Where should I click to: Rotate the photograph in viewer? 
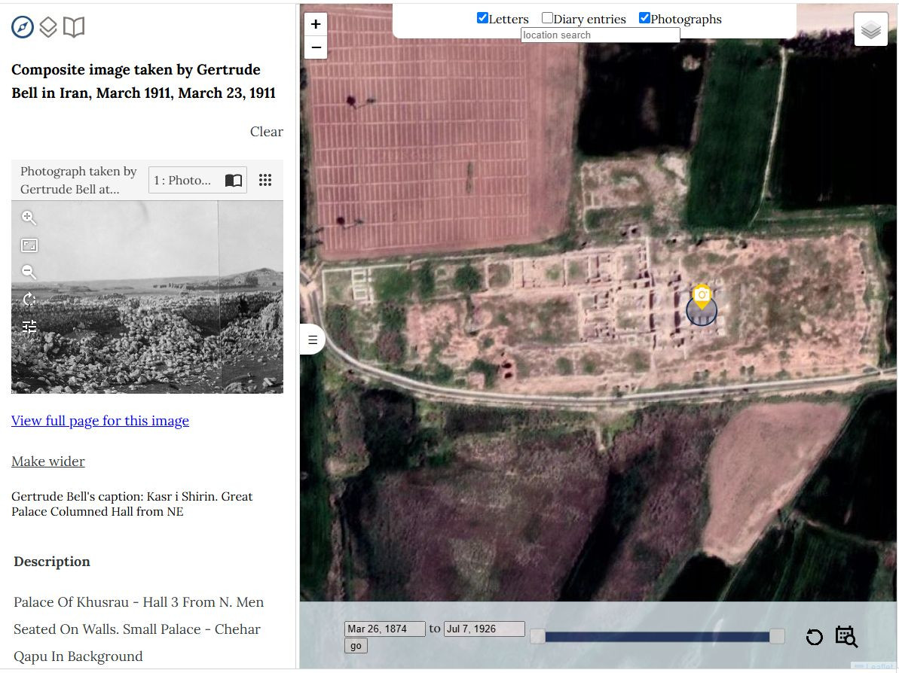pos(29,299)
